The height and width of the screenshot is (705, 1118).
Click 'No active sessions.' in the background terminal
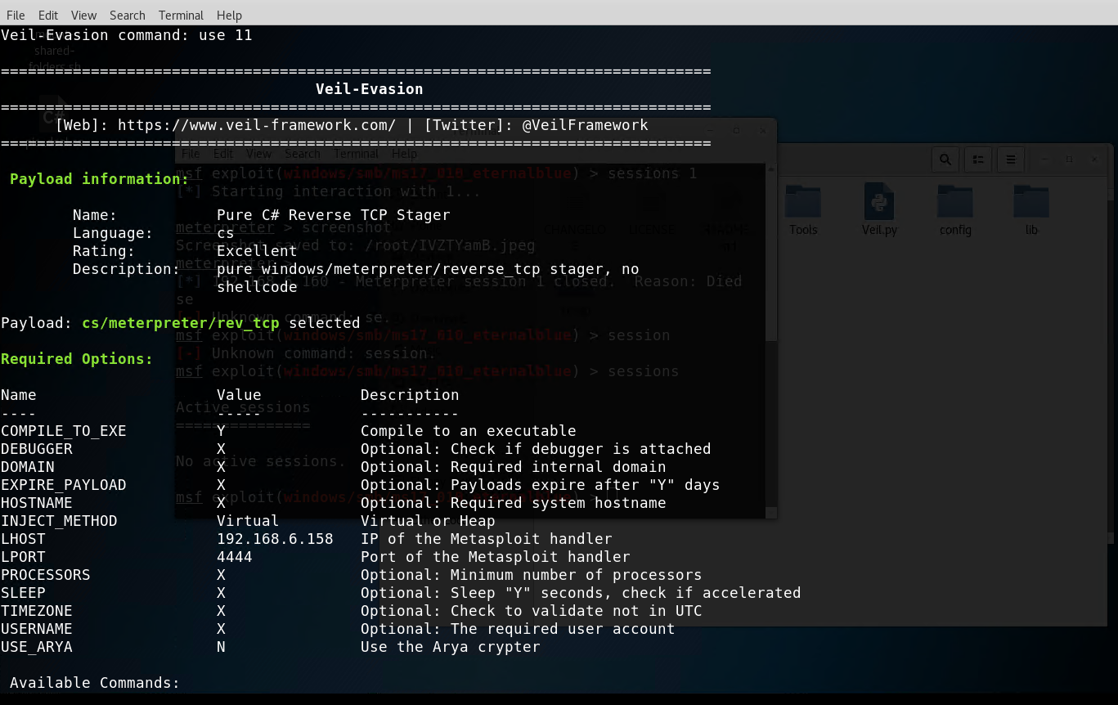[261, 461]
